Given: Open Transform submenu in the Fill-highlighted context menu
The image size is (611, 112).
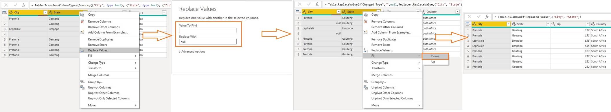Looking at the screenshot, I should coord(393,68).
